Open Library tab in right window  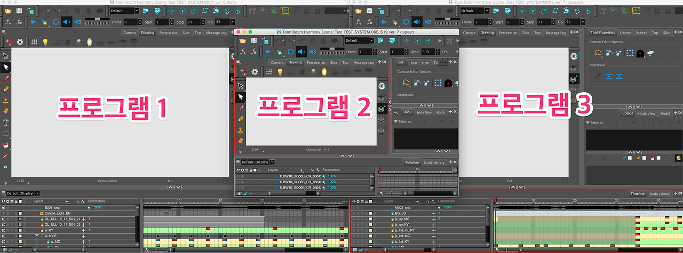pos(625,32)
